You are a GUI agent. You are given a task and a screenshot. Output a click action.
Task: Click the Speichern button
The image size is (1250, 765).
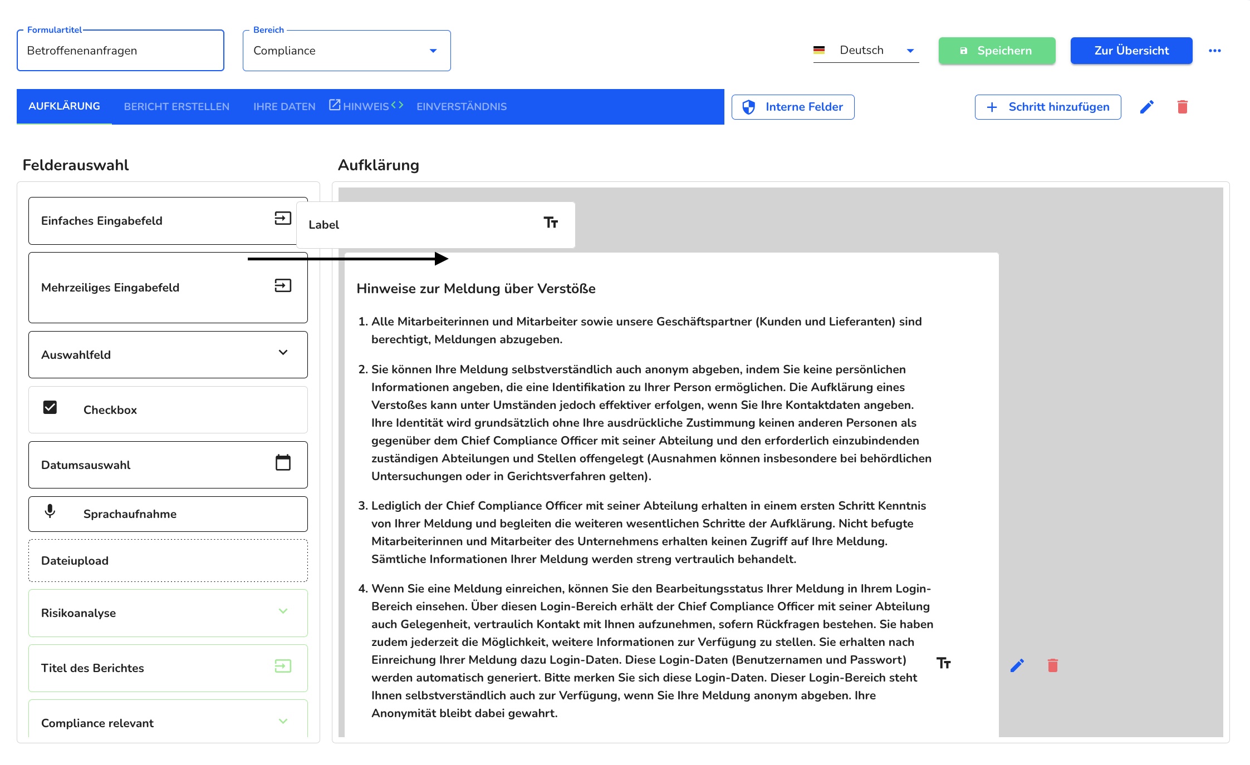[x=997, y=51]
